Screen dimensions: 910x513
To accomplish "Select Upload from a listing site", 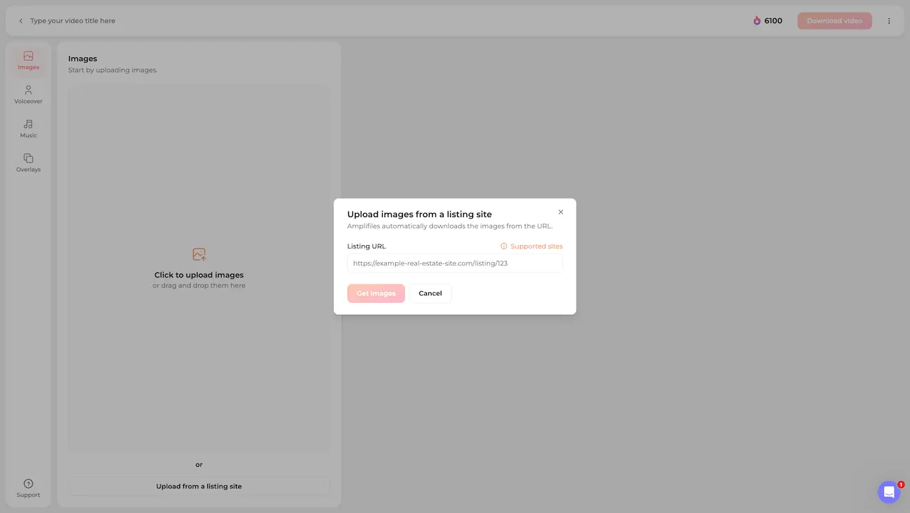I will [199, 486].
